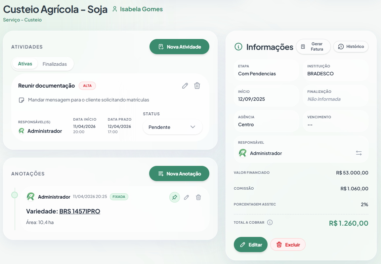Unpin the Variedade annotation

click(x=174, y=197)
